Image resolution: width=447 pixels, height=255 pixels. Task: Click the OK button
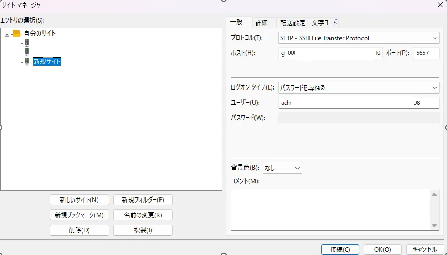pos(382,249)
